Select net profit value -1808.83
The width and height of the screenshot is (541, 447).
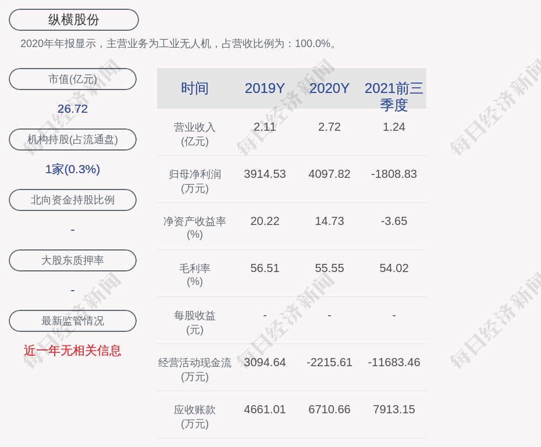tap(394, 174)
